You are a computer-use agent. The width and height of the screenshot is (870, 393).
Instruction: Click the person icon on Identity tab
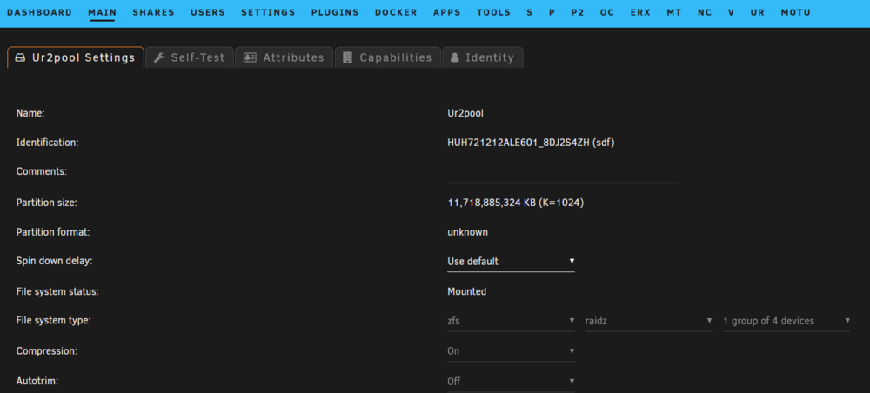coord(455,57)
